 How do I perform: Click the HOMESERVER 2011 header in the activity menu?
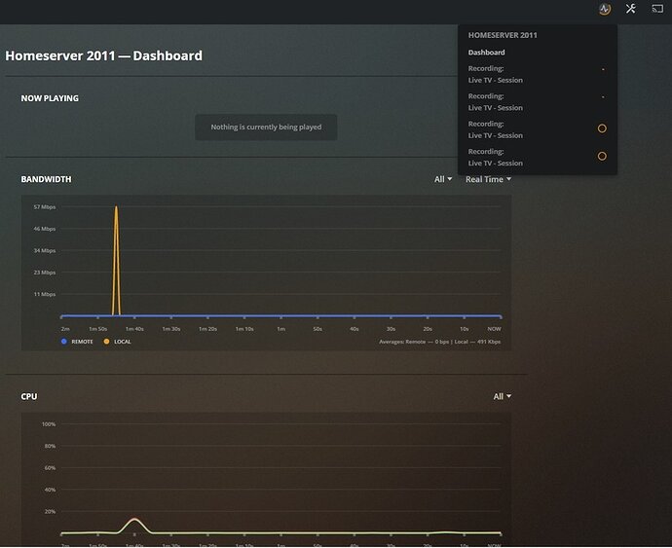tap(503, 35)
